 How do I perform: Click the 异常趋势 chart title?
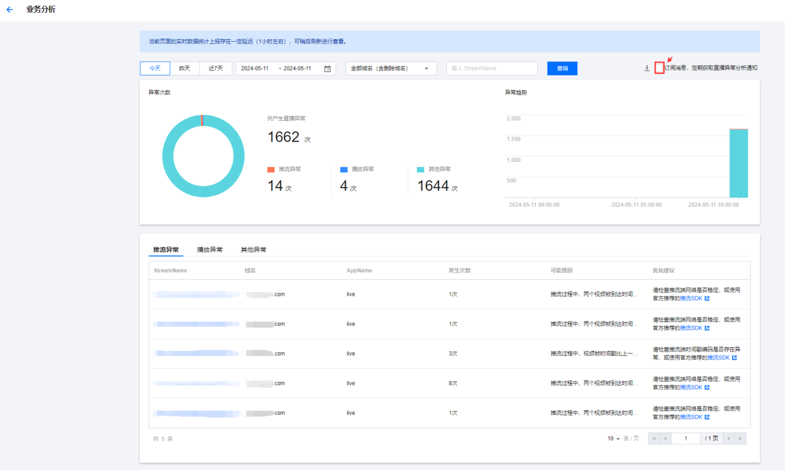pyautogui.click(x=516, y=93)
